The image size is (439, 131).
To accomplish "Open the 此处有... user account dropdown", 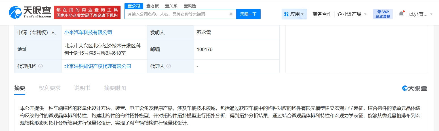I will tap(421, 14).
